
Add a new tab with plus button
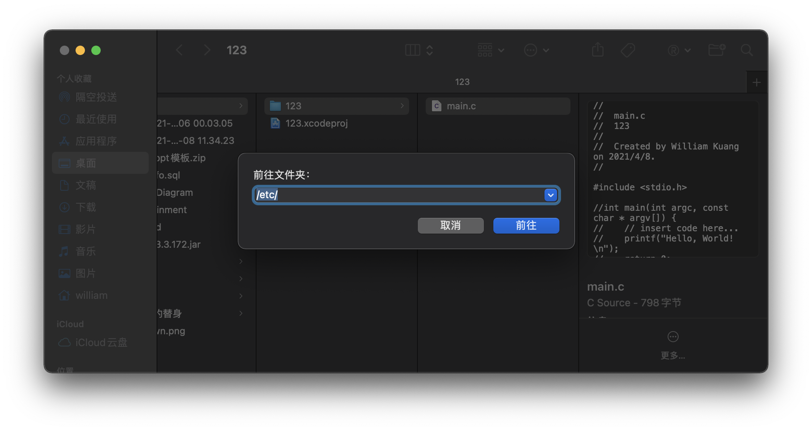pyautogui.click(x=757, y=83)
